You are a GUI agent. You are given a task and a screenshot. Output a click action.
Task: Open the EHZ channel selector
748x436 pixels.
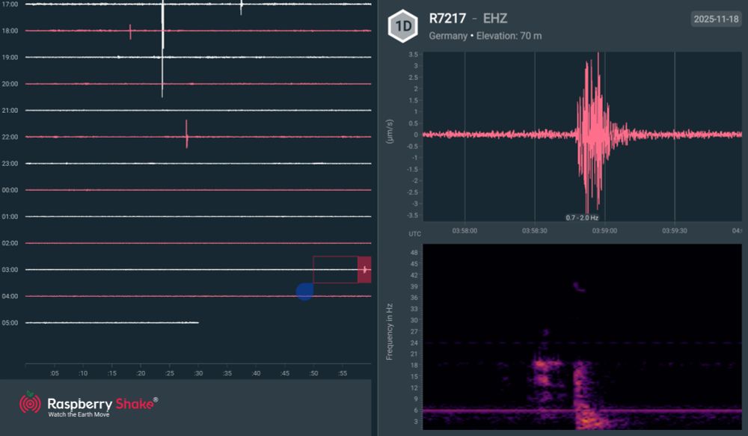tap(494, 19)
